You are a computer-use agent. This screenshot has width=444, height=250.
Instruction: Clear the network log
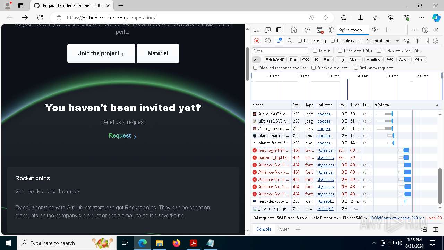(x=268, y=41)
